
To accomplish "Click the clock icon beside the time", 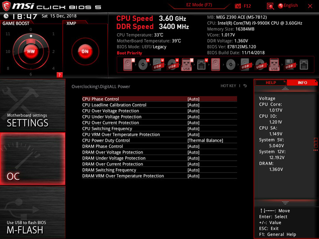I will 6,16.
